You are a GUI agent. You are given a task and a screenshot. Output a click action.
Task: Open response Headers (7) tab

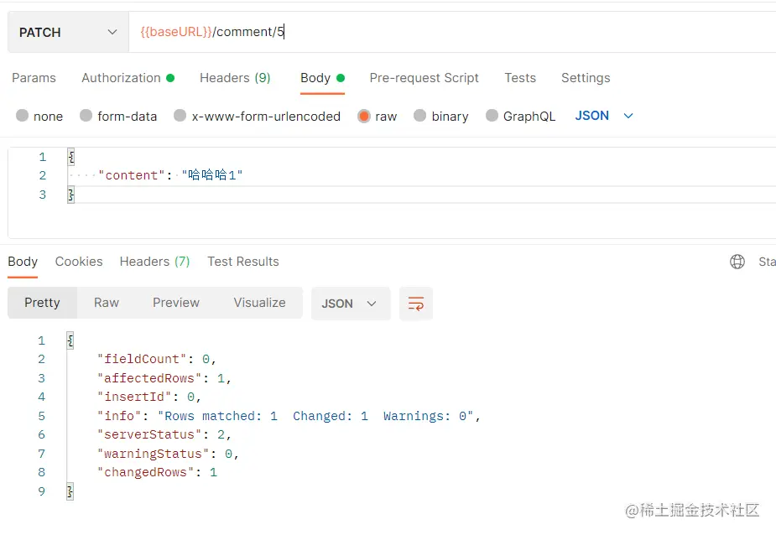pos(155,262)
